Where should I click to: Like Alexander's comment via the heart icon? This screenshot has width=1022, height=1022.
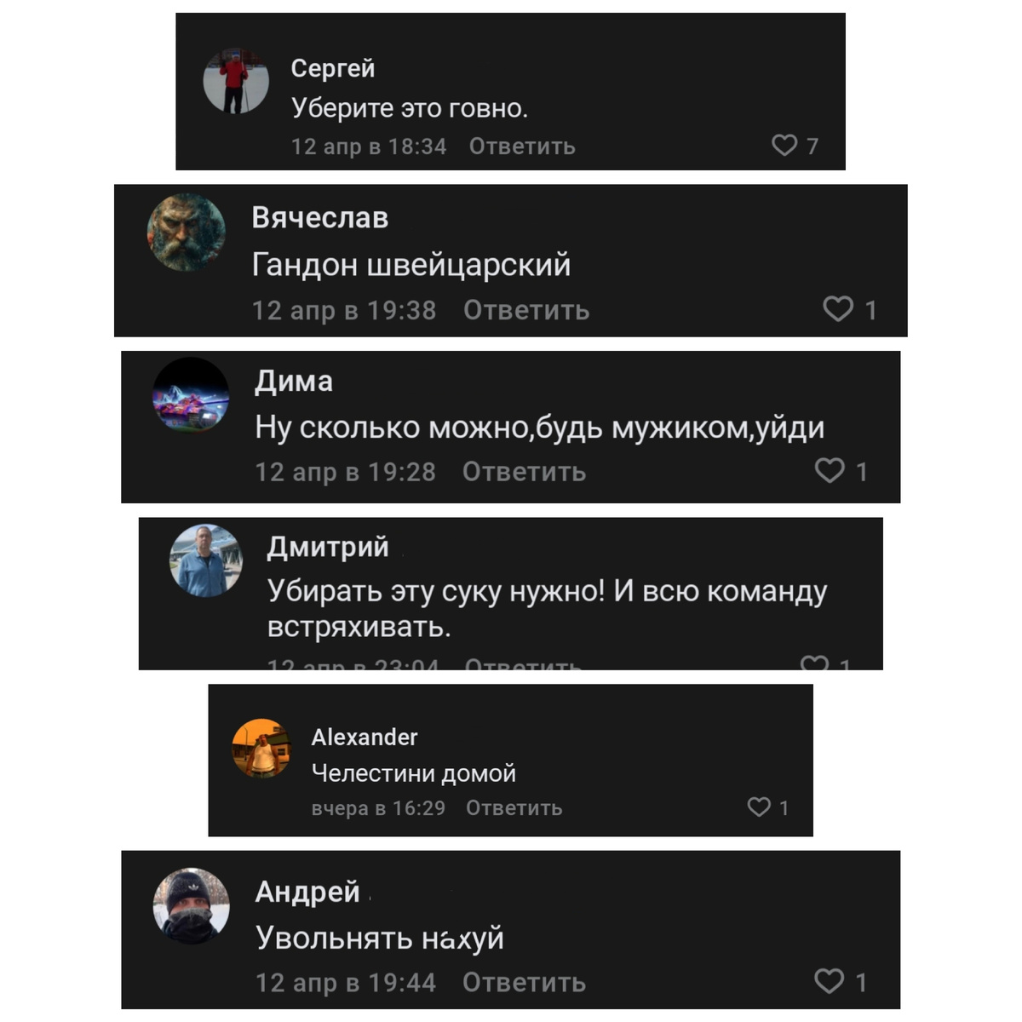coord(758,807)
